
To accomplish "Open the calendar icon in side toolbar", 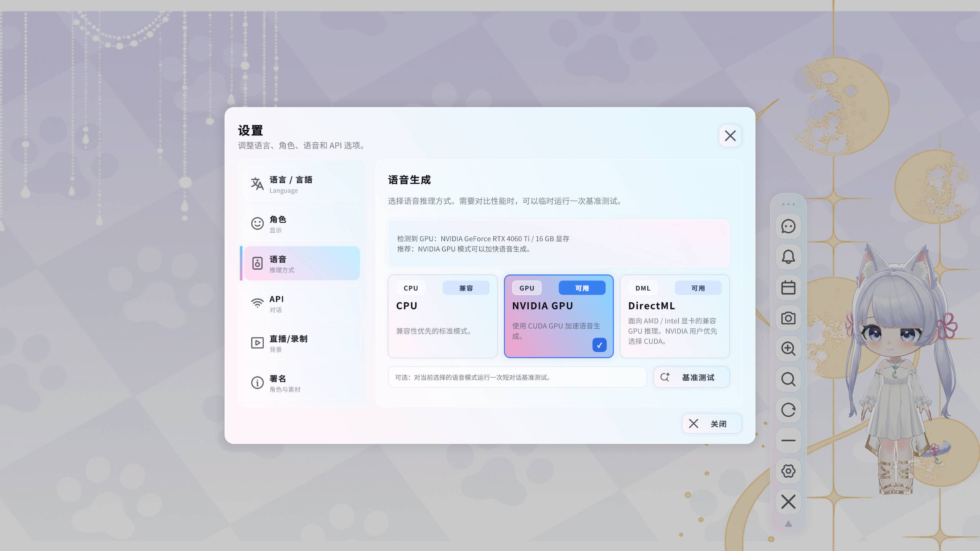I will pos(788,287).
